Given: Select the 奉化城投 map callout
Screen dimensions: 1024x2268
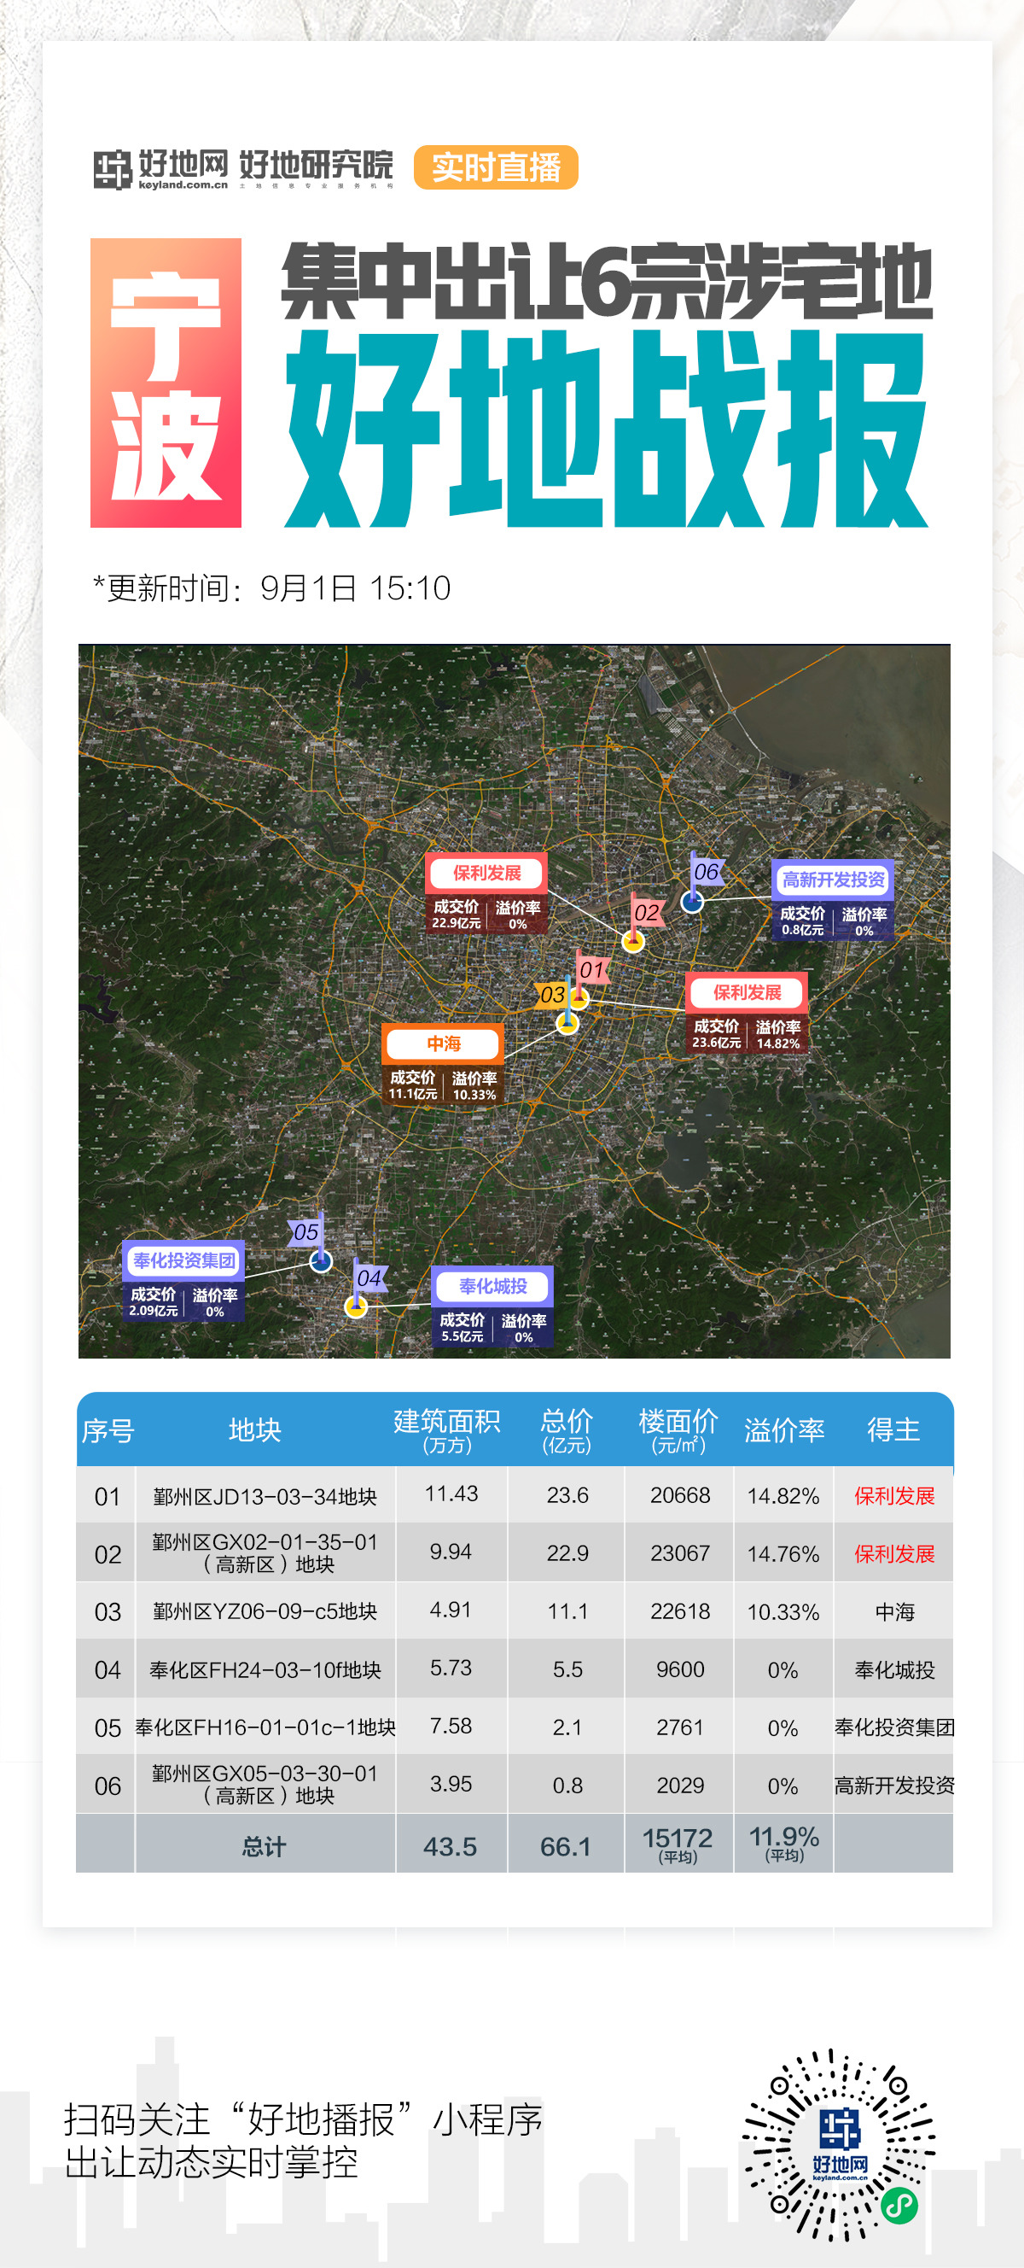Looking at the screenshot, I should (x=492, y=1305).
